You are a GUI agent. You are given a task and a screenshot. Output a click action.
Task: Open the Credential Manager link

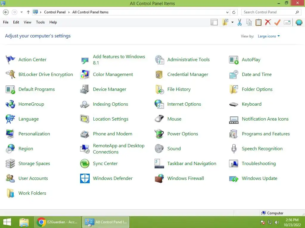tap(188, 75)
